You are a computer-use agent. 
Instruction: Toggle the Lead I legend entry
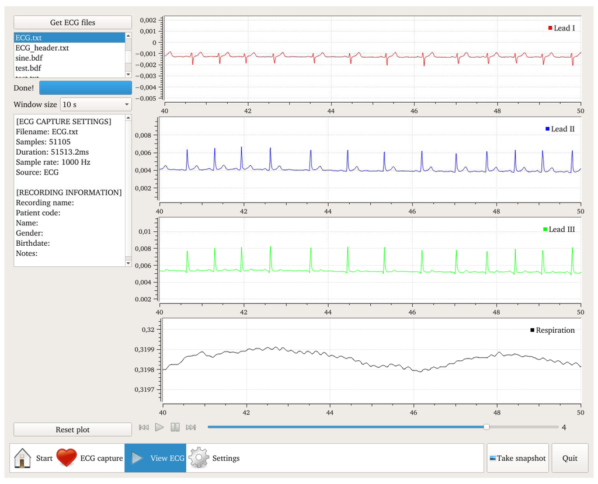(x=561, y=28)
